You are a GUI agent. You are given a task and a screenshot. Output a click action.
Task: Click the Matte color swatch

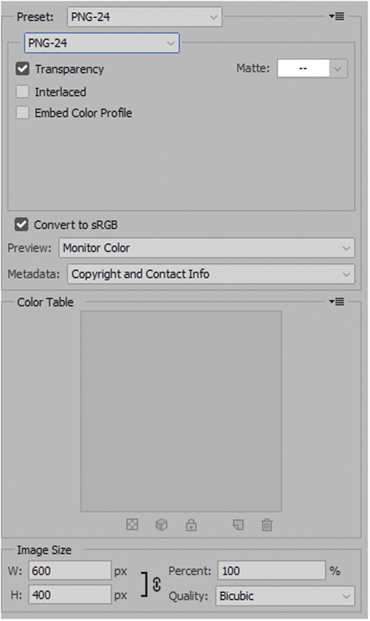tap(303, 68)
